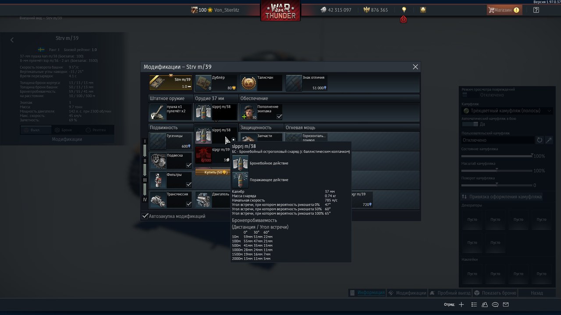Image resolution: width=561 pixels, height=315 pixels.
Task: Click the Огневая мощь section header
Action: 300,127
